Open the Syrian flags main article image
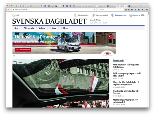 61,83
